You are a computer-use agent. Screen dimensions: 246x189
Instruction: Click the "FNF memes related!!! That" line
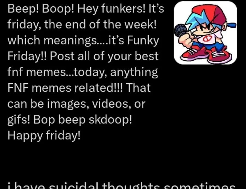pyautogui.click(x=79, y=88)
